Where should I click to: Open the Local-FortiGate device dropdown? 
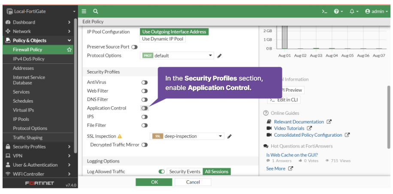pos(74,12)
